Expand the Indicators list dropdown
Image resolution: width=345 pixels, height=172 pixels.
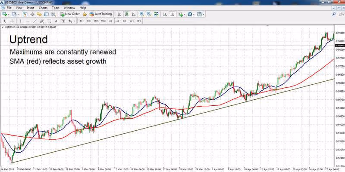(x=185, y=14)
